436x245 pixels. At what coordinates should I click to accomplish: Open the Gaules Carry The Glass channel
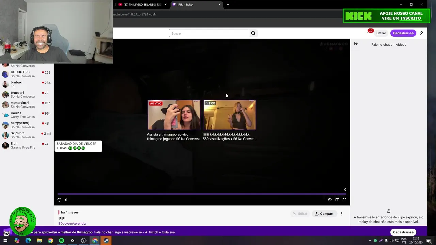(x=27, y=115)
